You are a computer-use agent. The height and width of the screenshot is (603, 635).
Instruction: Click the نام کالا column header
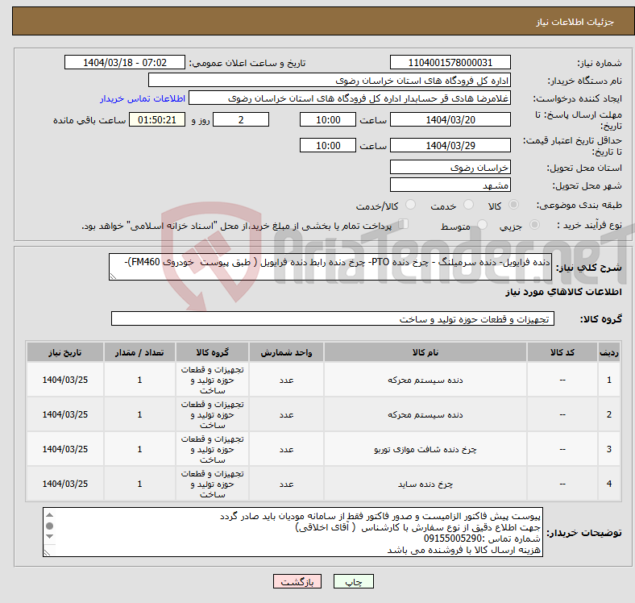pyautogui.click(x=425, y=352)
